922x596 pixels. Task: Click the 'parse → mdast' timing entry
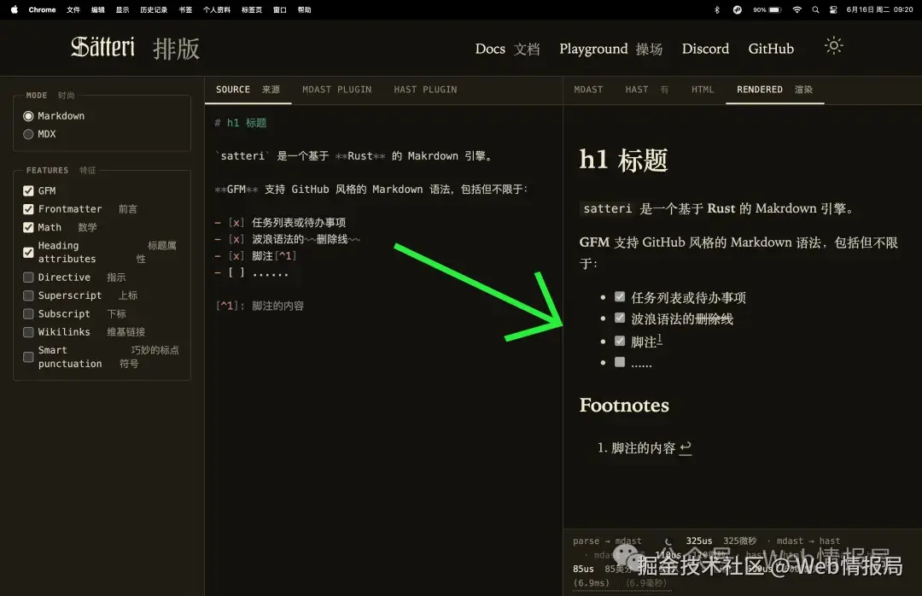coord(608,540)
